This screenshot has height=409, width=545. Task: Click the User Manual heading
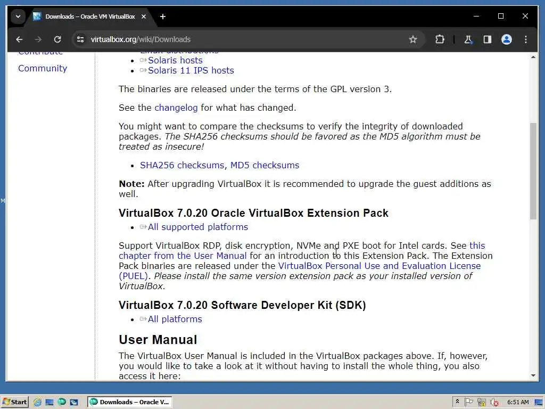point(158,339)
